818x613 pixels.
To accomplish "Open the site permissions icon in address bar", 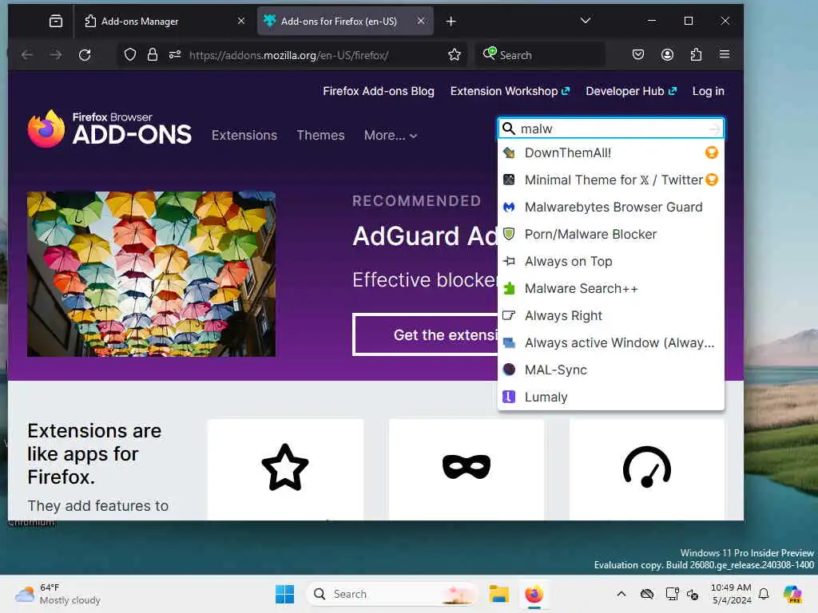I will [175, 55].
